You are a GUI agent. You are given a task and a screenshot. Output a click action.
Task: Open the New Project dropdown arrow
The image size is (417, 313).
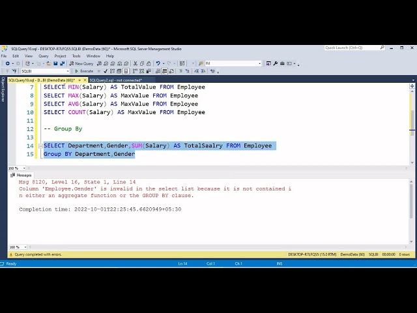point(33,64)
